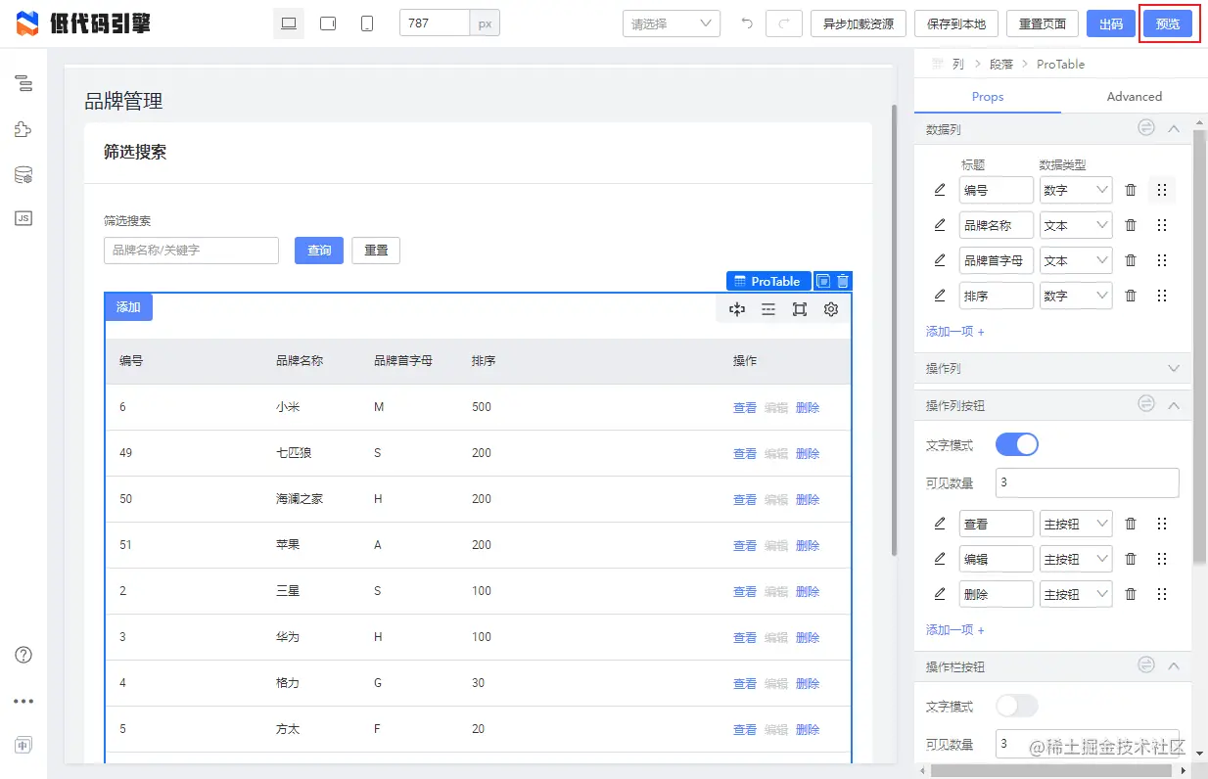
Task: Open data type dropdown for 排序 column
Action: point(1076,296)
